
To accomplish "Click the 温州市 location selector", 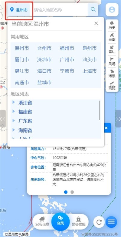I will pos(19,10).
